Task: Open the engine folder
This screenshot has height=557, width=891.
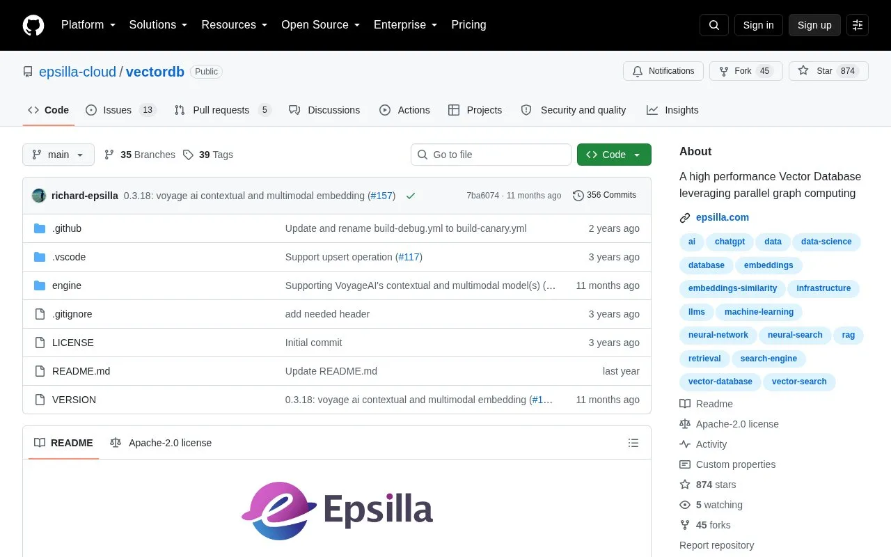Action: tap(67, 285)
